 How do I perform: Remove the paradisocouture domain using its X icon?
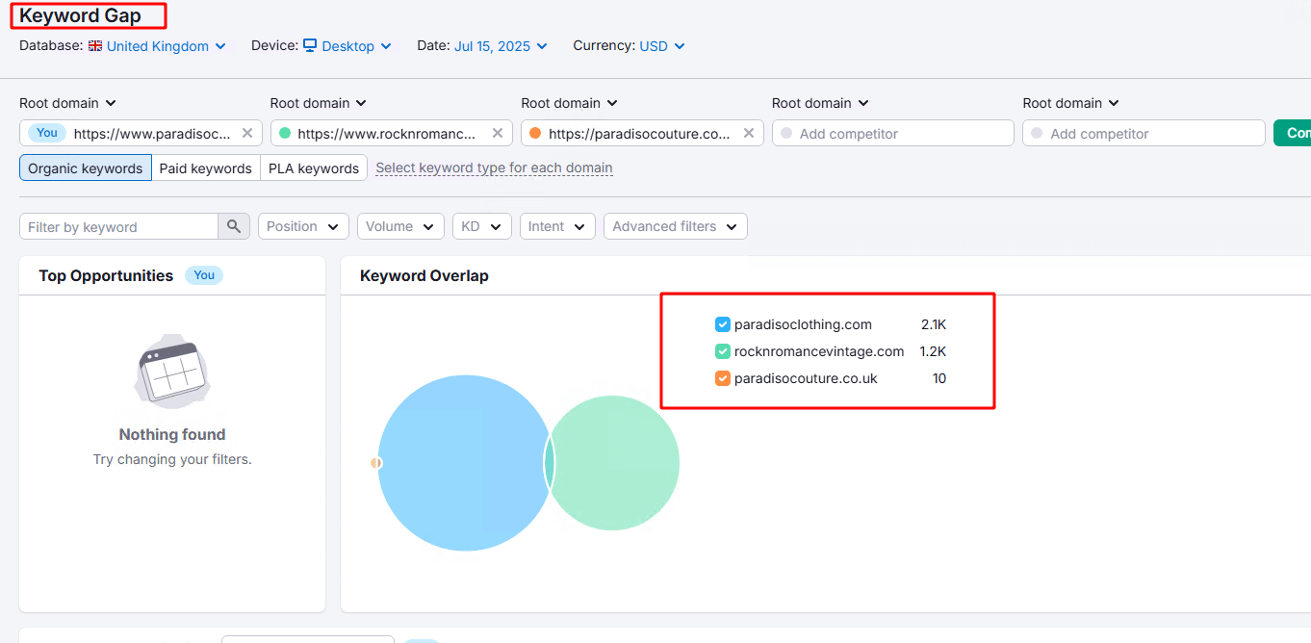748,133
